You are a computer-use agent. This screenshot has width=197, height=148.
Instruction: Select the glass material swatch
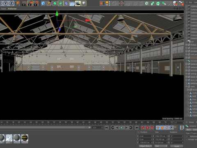tap(9, 138)
